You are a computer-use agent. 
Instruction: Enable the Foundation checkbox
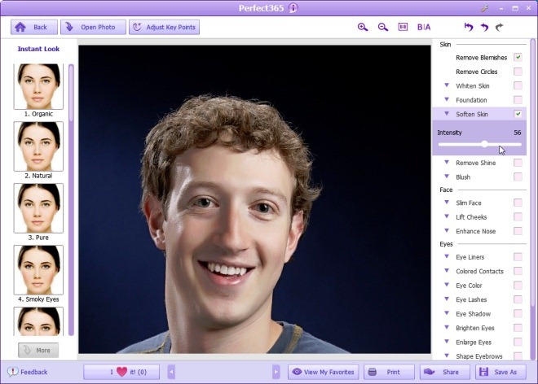click(x=518, y=100)
